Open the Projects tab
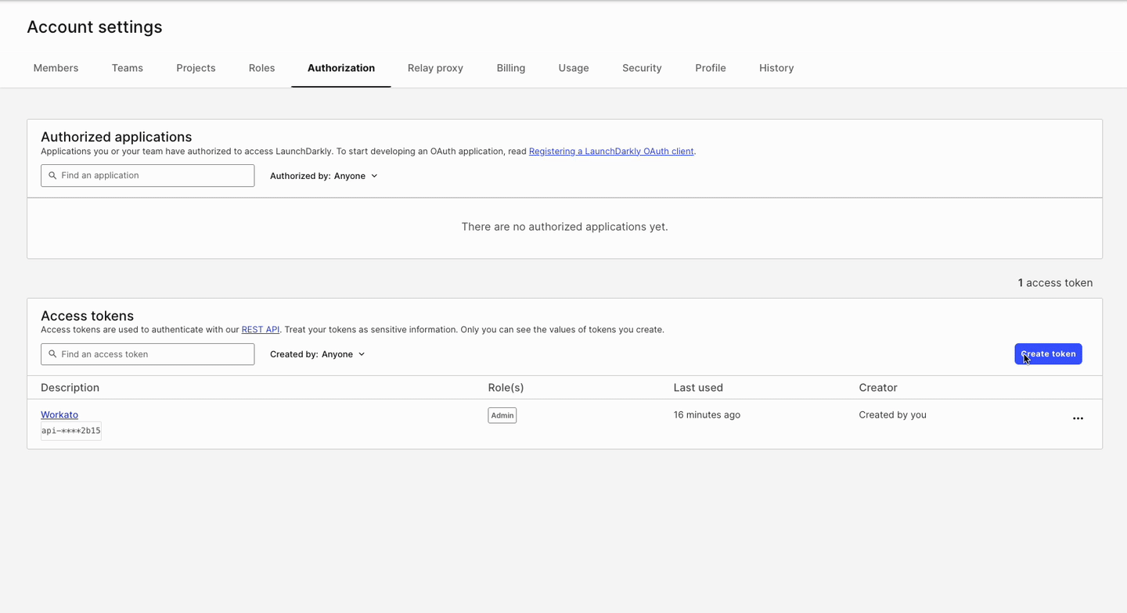Screen dimensions: 1127x613 (196, 68)
